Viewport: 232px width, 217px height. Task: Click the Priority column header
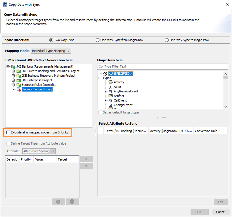tap(26, 159)
